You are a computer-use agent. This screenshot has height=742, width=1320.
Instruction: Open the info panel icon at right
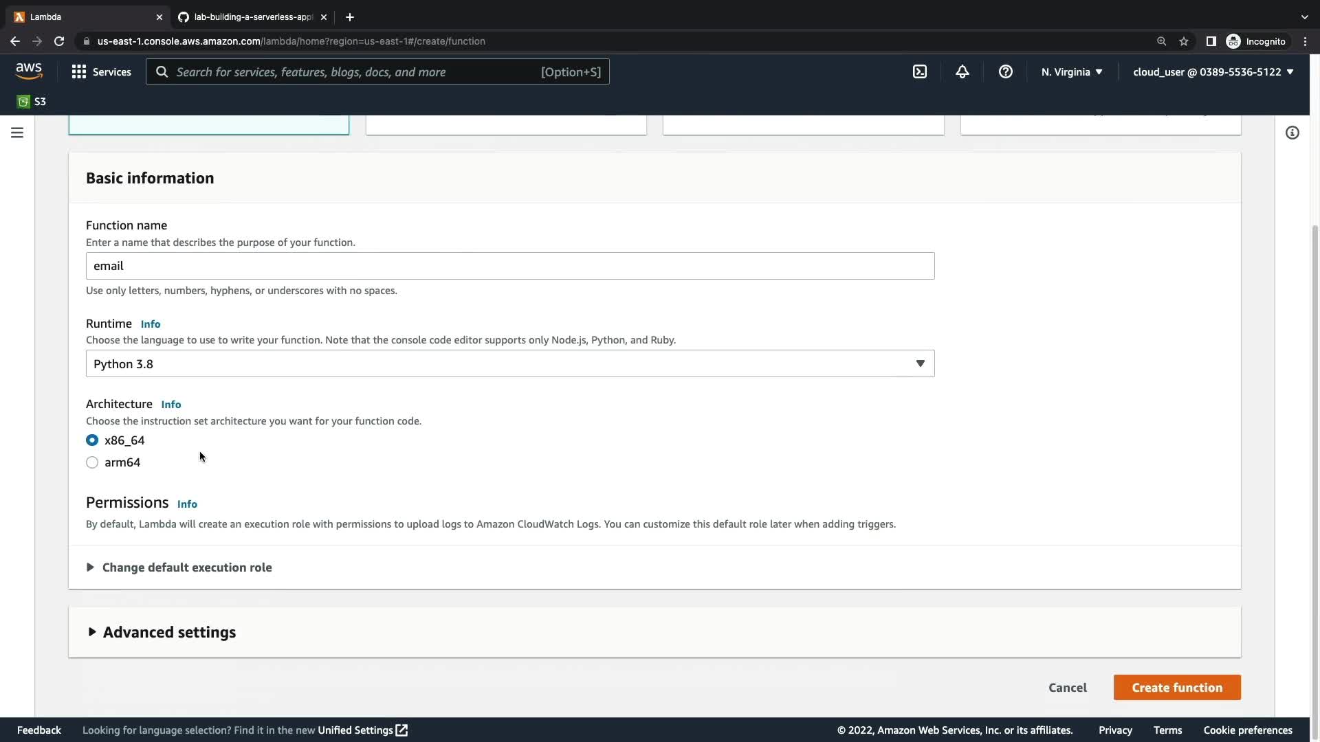click(1292, 133)
